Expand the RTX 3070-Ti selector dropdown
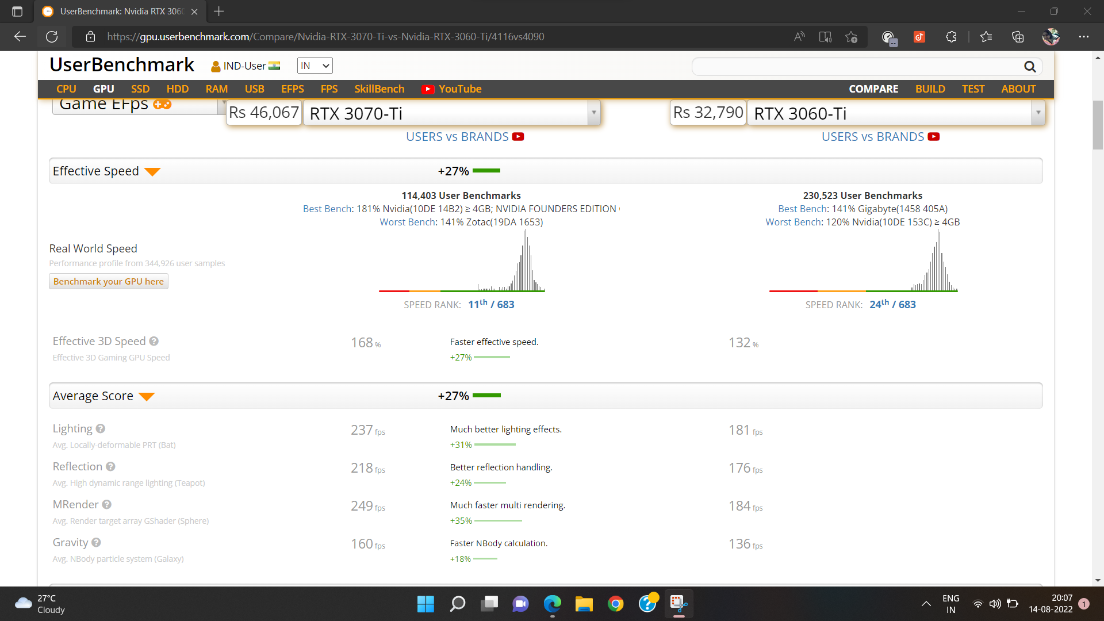The image size is (1104, 621). (x=593, y=113)
